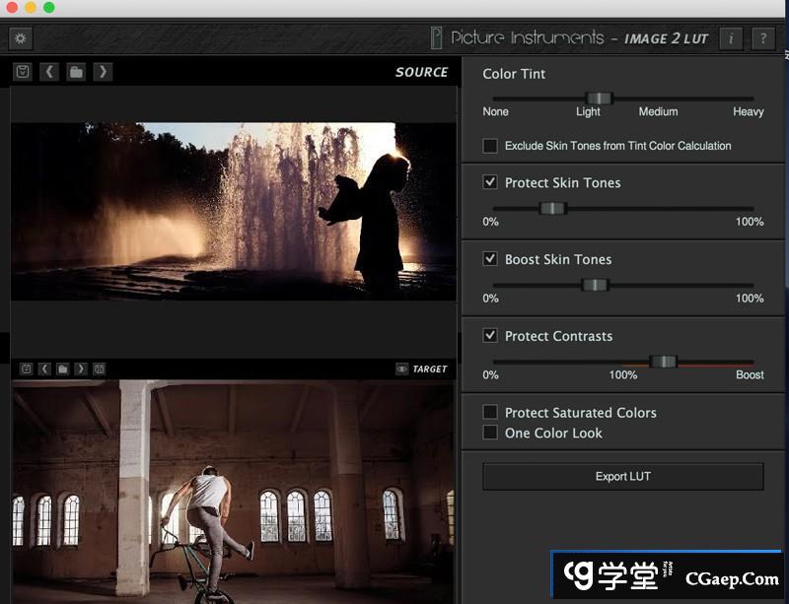This screenshot has width=789, height=604.
Task: Go to next source image
Action: click(x=102, y=72)
